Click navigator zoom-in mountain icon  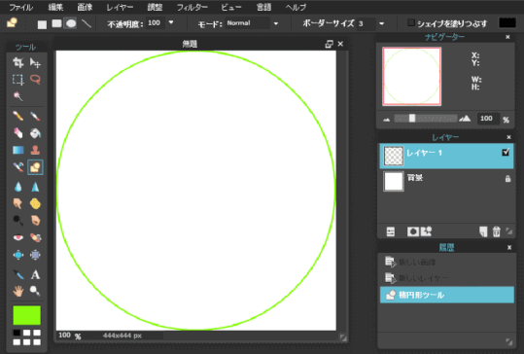coord(465,119)
